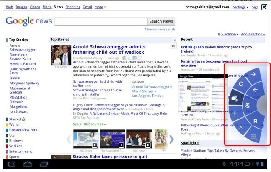Image resolution: width=271 pixels, height=172 pixels.
Task: Play the first ABC News video thumbnail
Action: [x=86, y=139]
